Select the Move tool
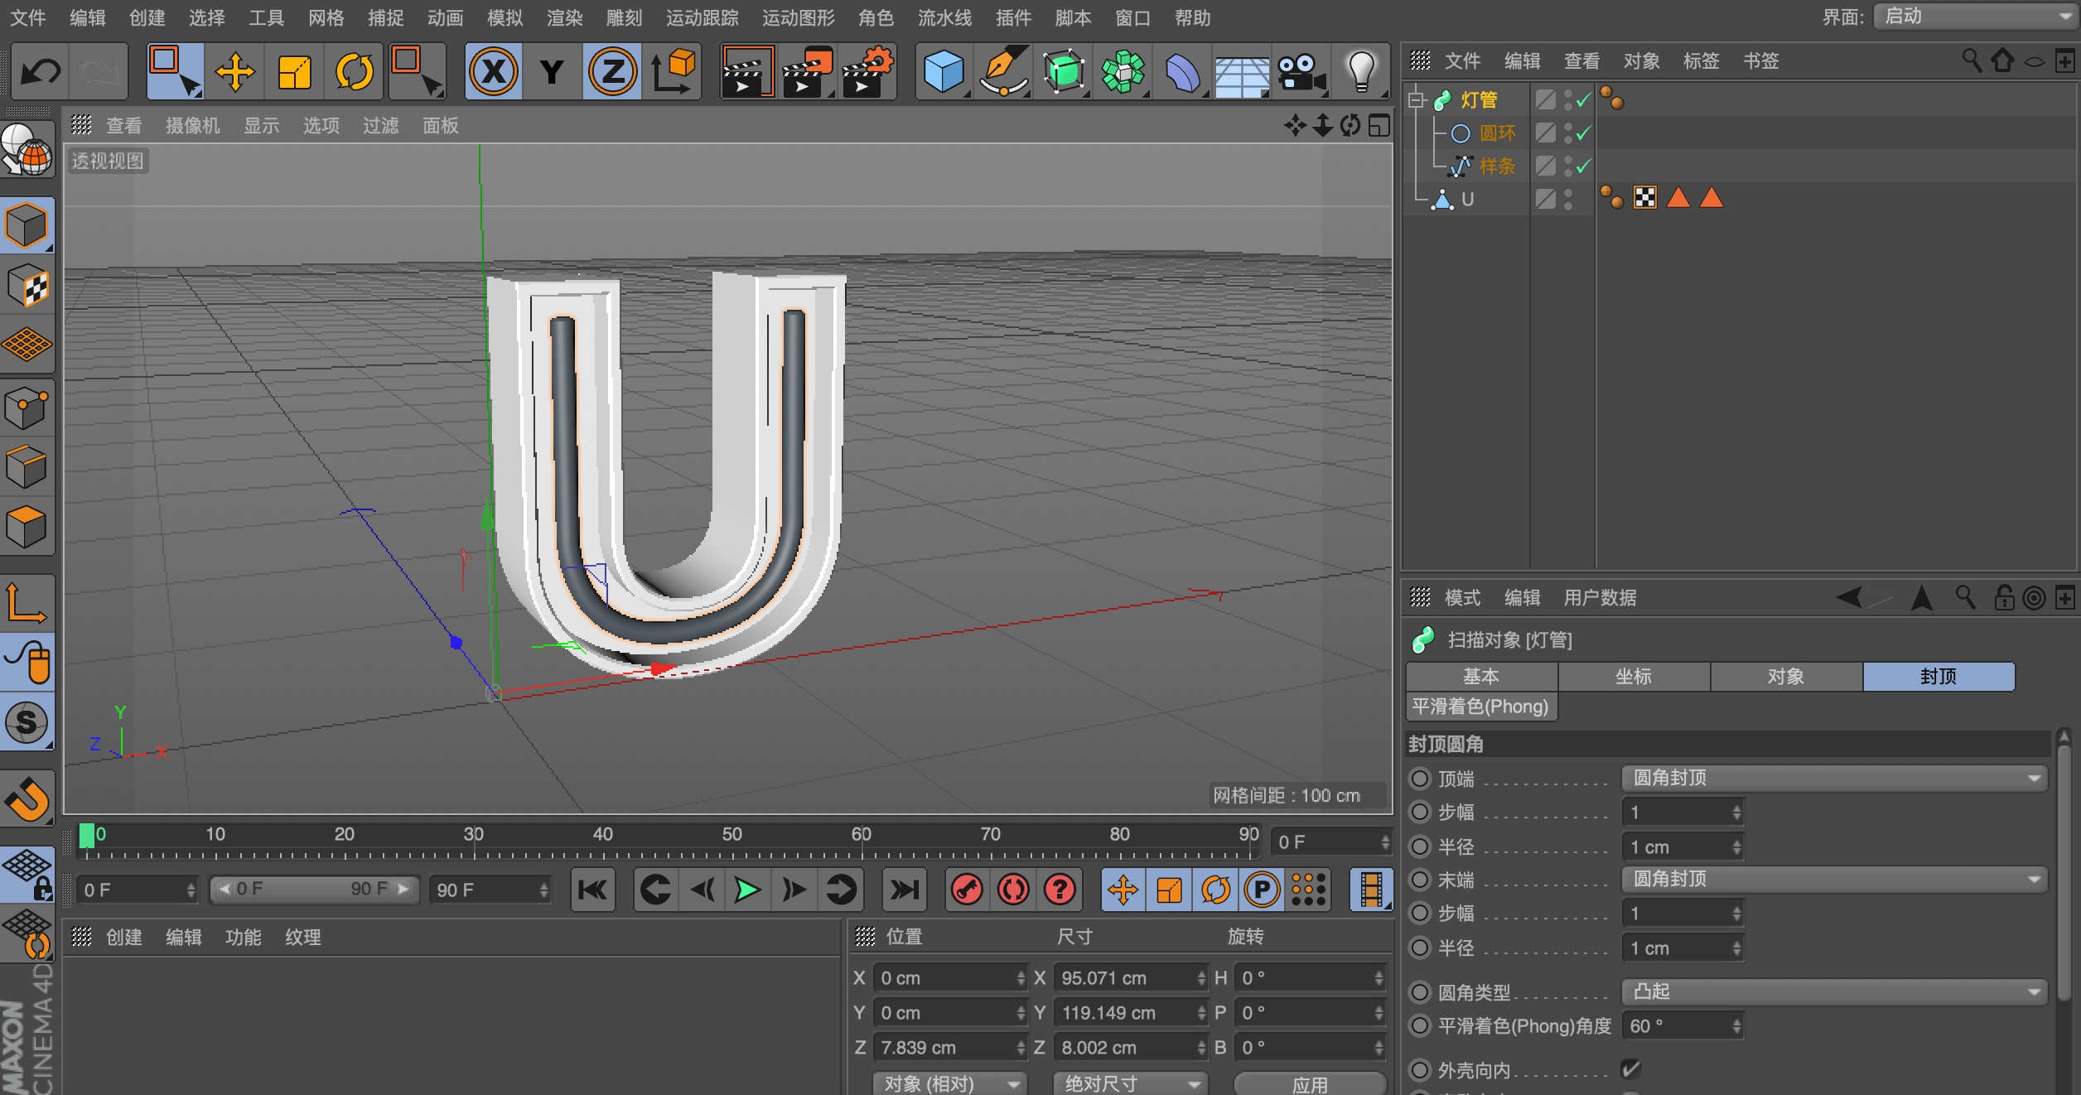 pyautogui.click(x=234, y=72)
